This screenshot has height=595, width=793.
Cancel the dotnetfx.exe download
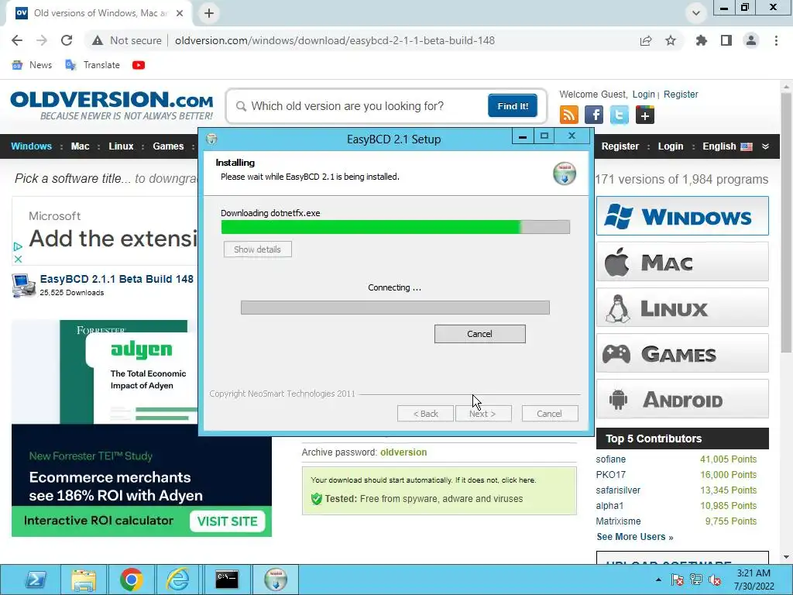click(479, 334)
